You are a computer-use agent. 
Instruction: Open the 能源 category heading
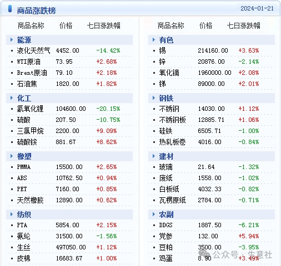click(24, 40)
